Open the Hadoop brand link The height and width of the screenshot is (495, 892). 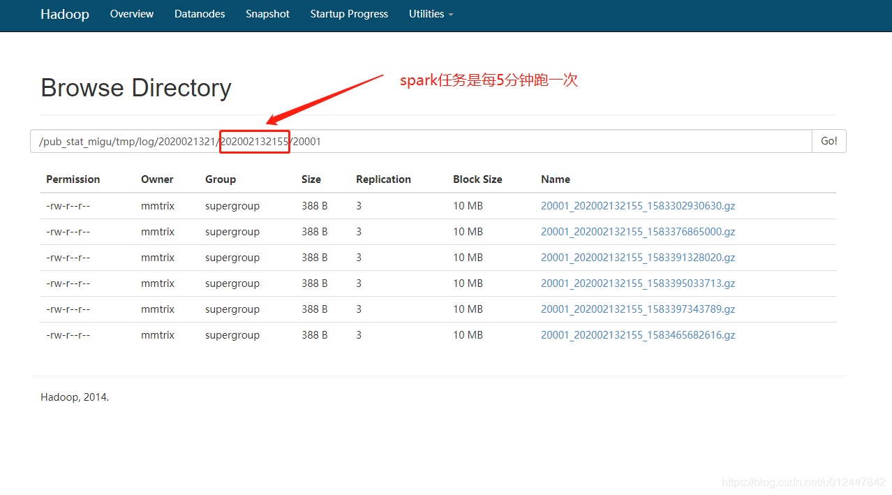tap(65, 14)
